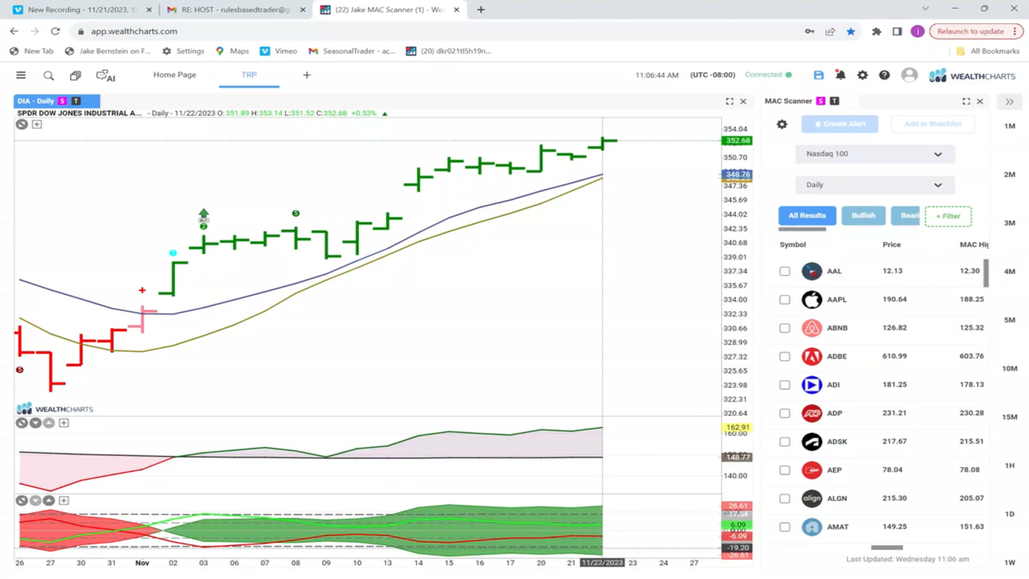
Task: Tick the ALGN row checkbox
Action: [785, 499]
